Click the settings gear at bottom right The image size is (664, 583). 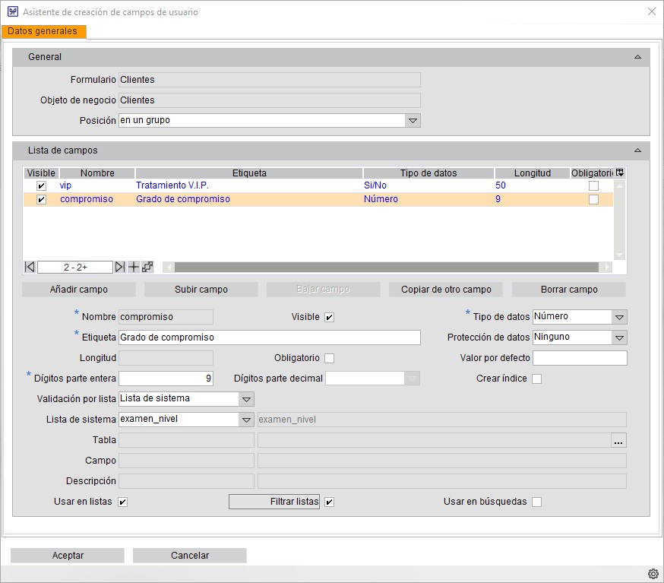click(653, 573)
